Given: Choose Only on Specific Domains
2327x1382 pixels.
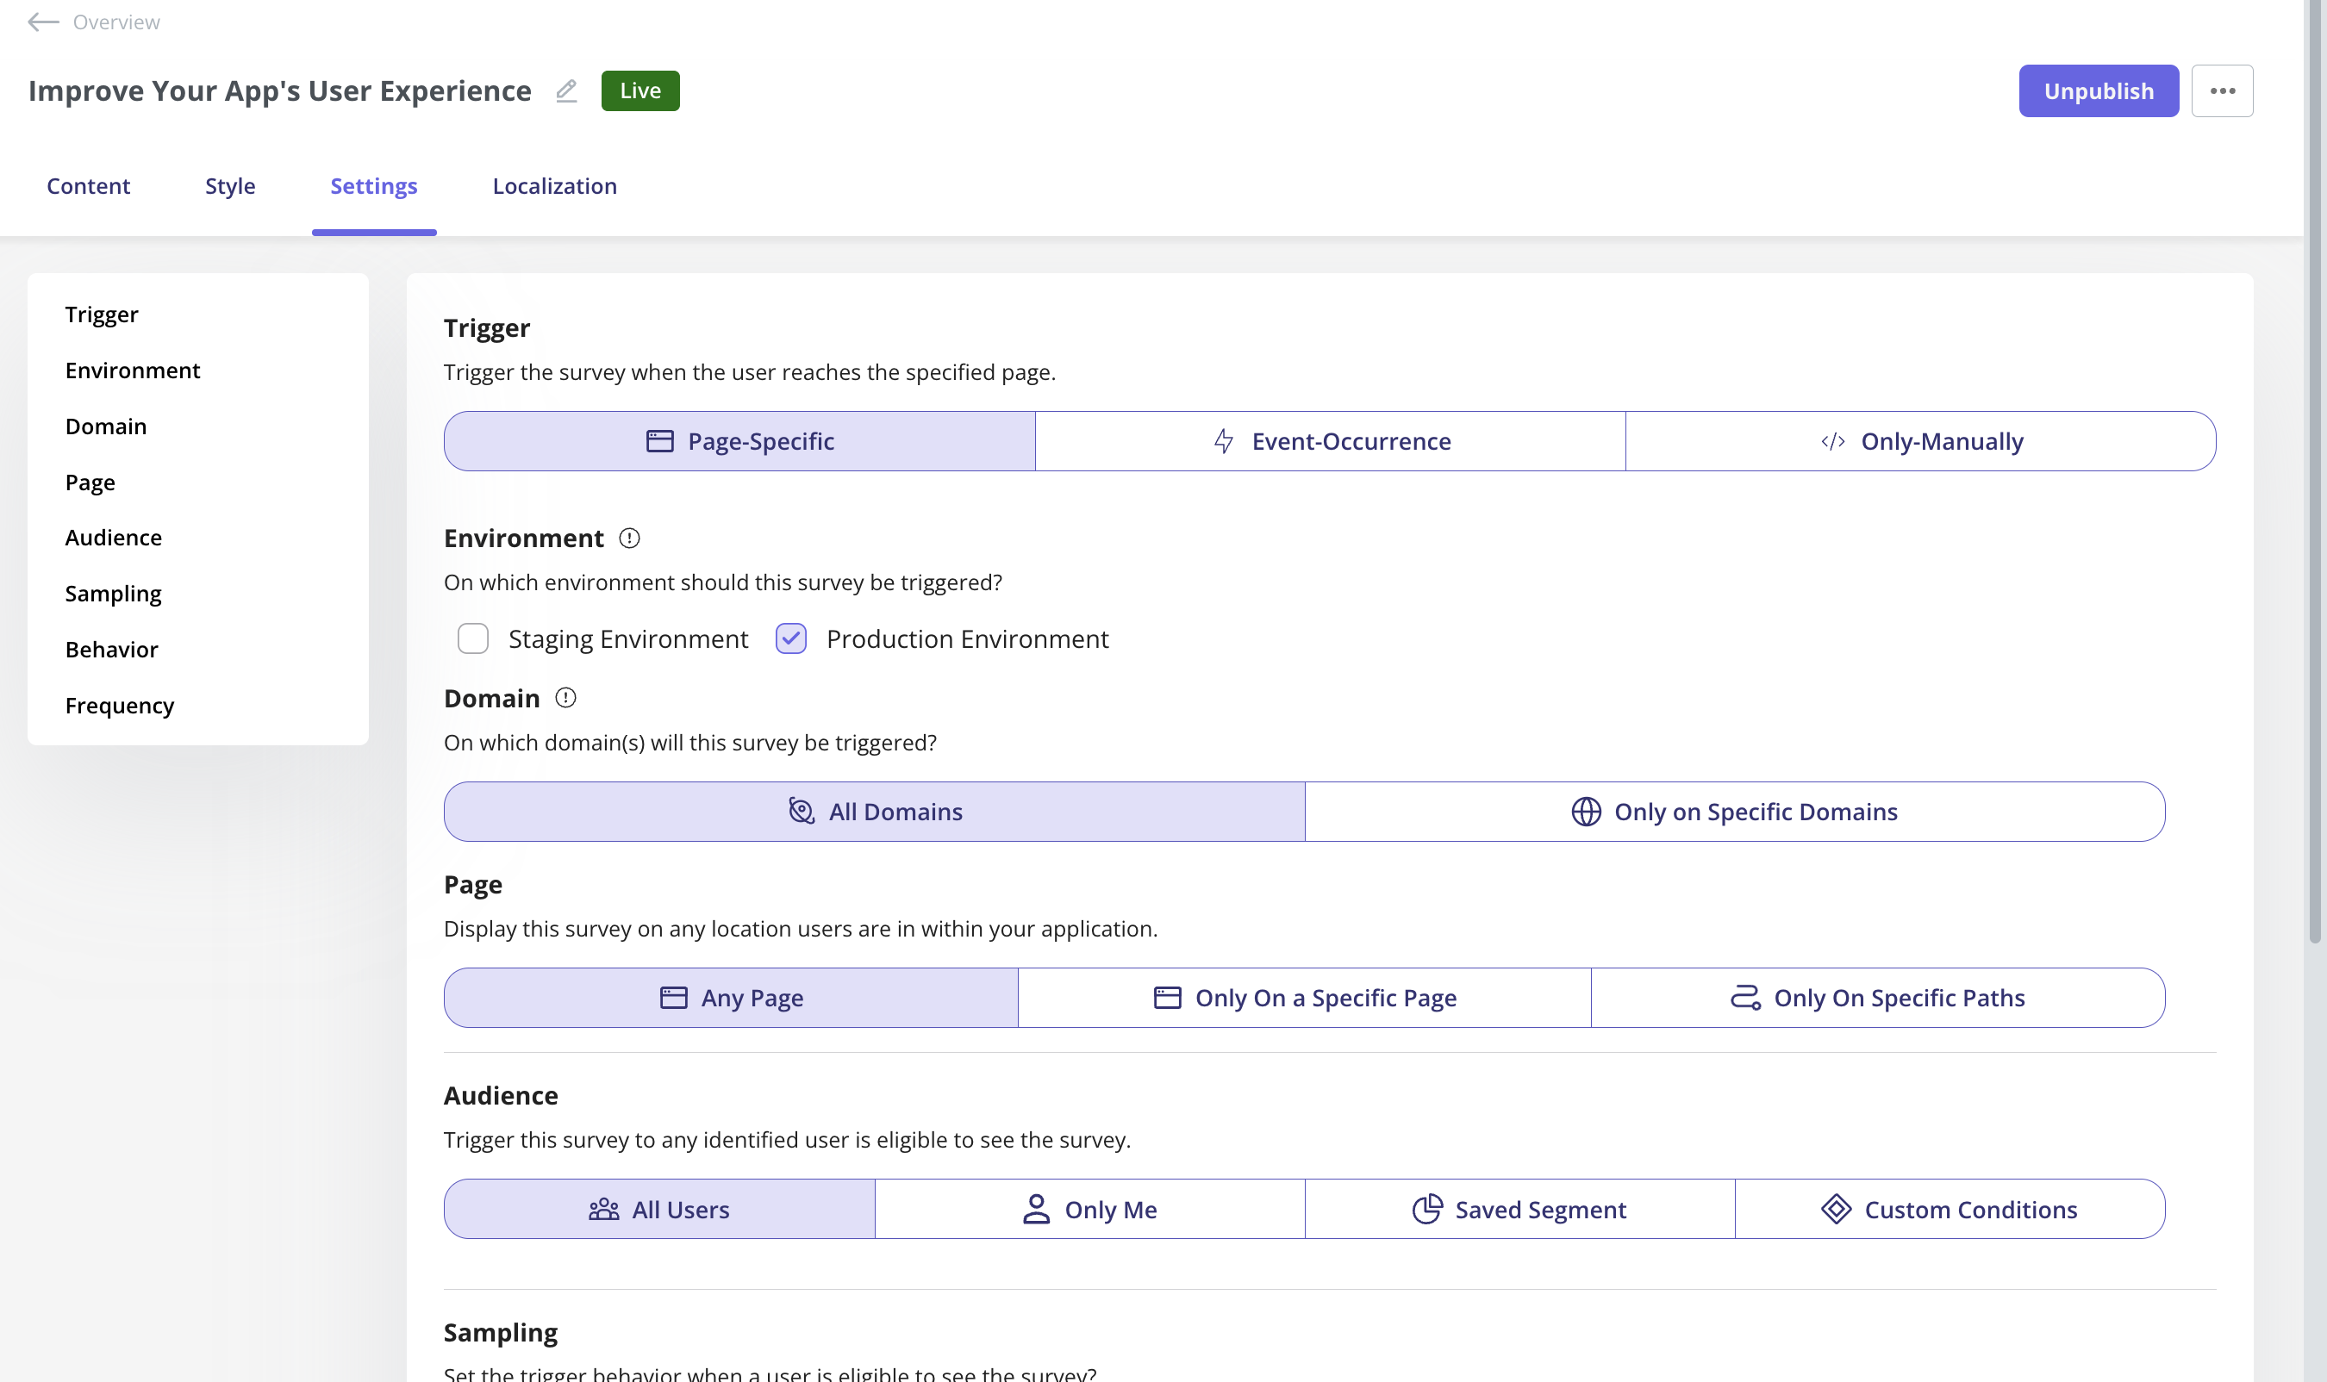Looking at the screenshot, I should (1735, 812).
